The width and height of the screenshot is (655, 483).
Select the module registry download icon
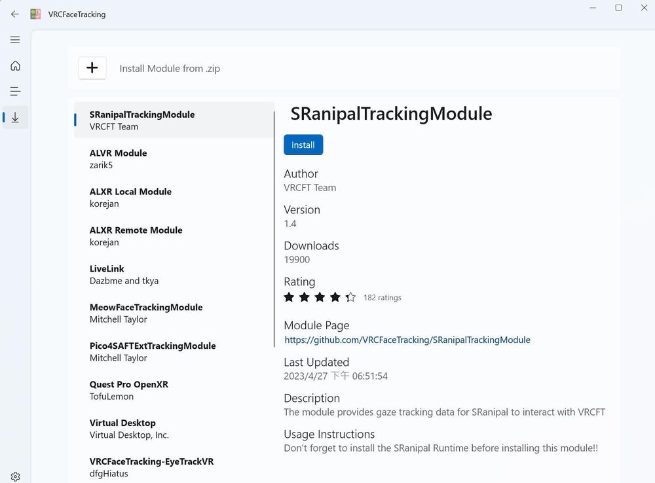click(15, 118)
